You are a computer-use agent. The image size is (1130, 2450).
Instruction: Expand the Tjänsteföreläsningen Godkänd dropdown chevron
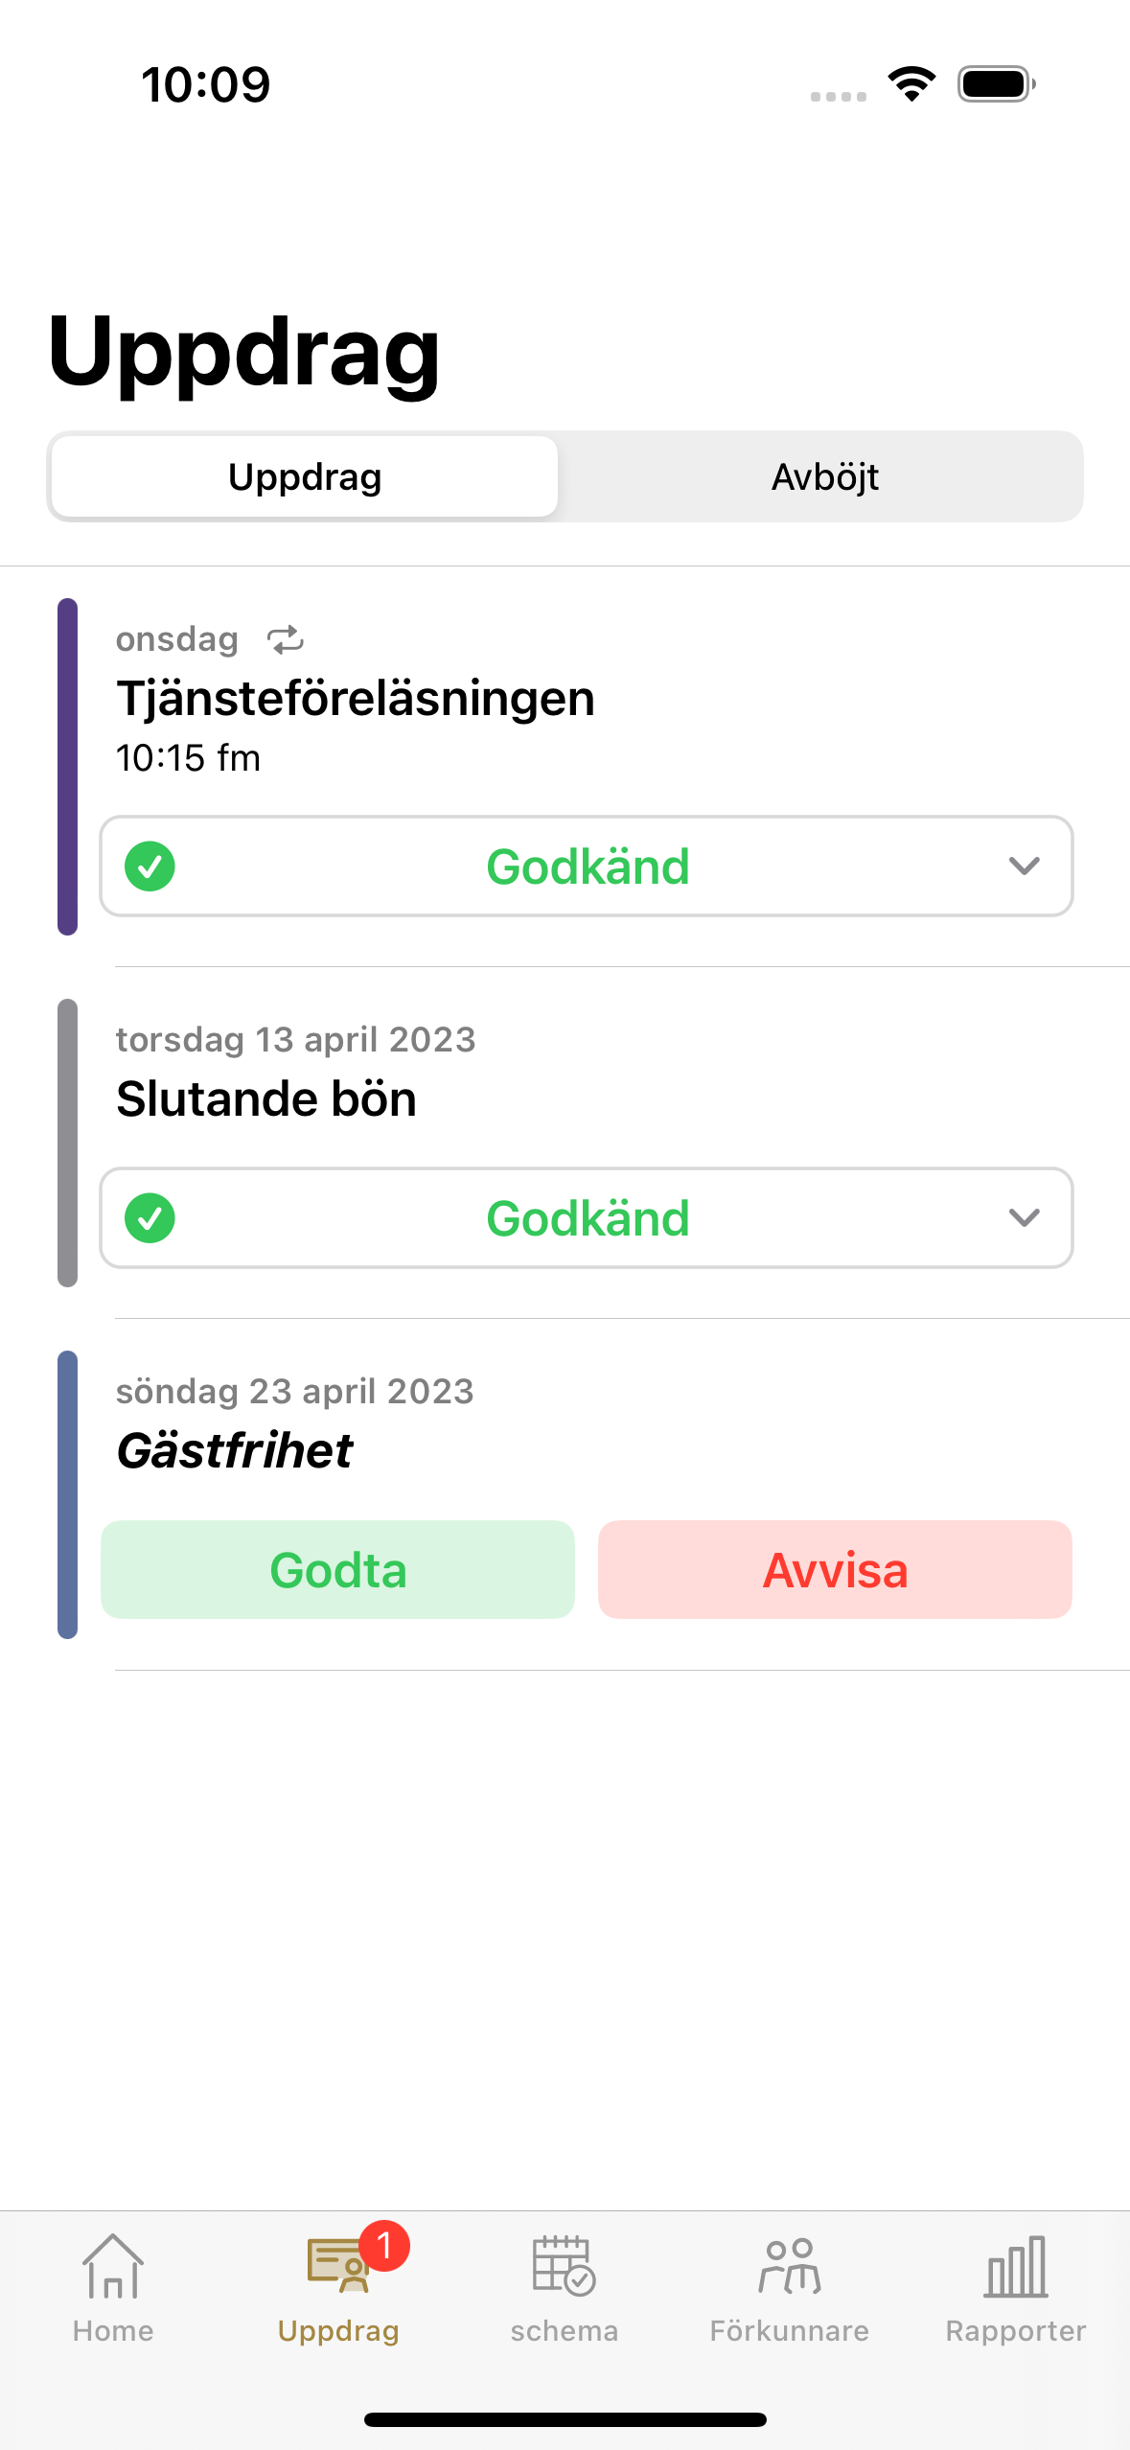(1025, 867)
